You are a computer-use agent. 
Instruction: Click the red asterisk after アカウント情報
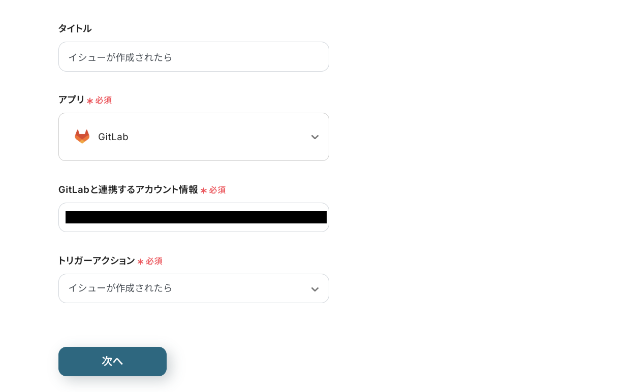point(204,190)
